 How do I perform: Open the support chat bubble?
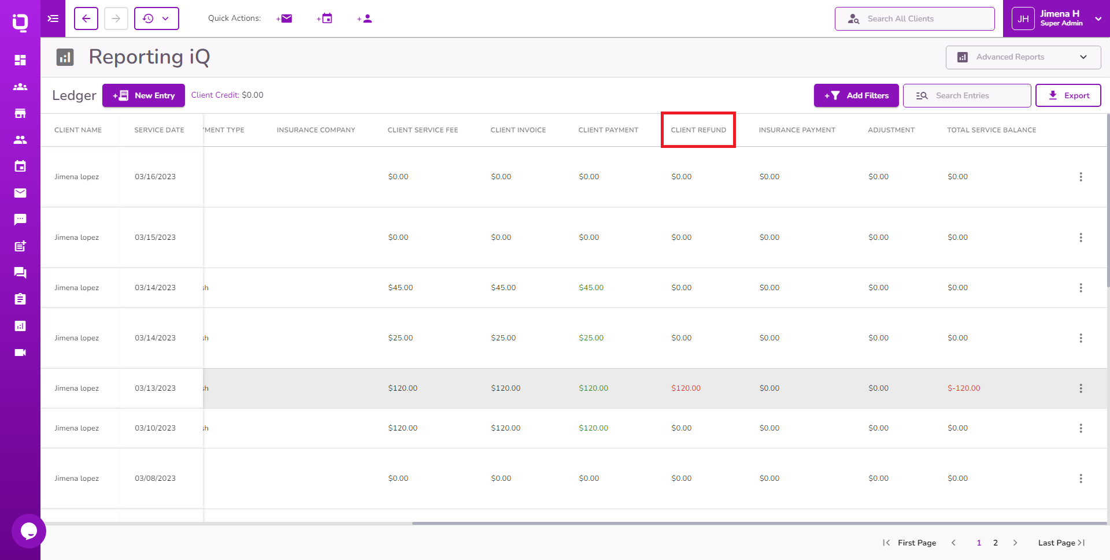28,531
